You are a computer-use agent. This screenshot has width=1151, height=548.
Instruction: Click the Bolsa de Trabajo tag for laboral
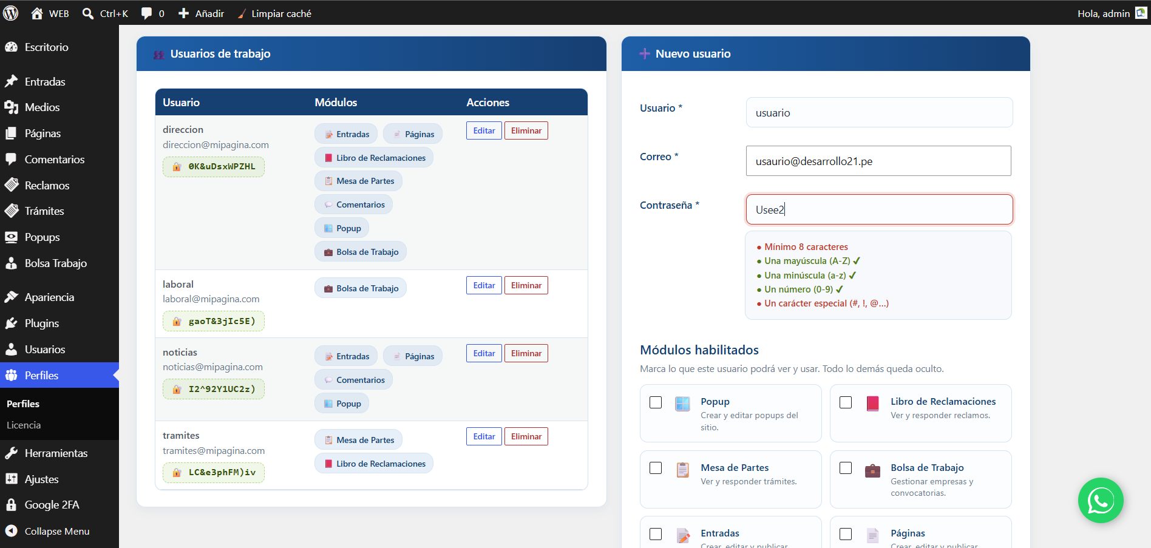pyautogui.click(x=361, y=288)
